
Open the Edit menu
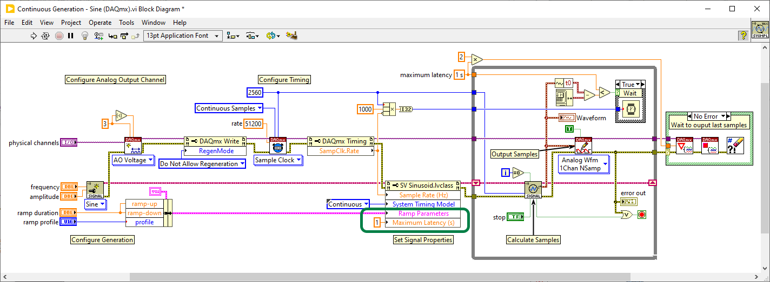pos(27,23)
